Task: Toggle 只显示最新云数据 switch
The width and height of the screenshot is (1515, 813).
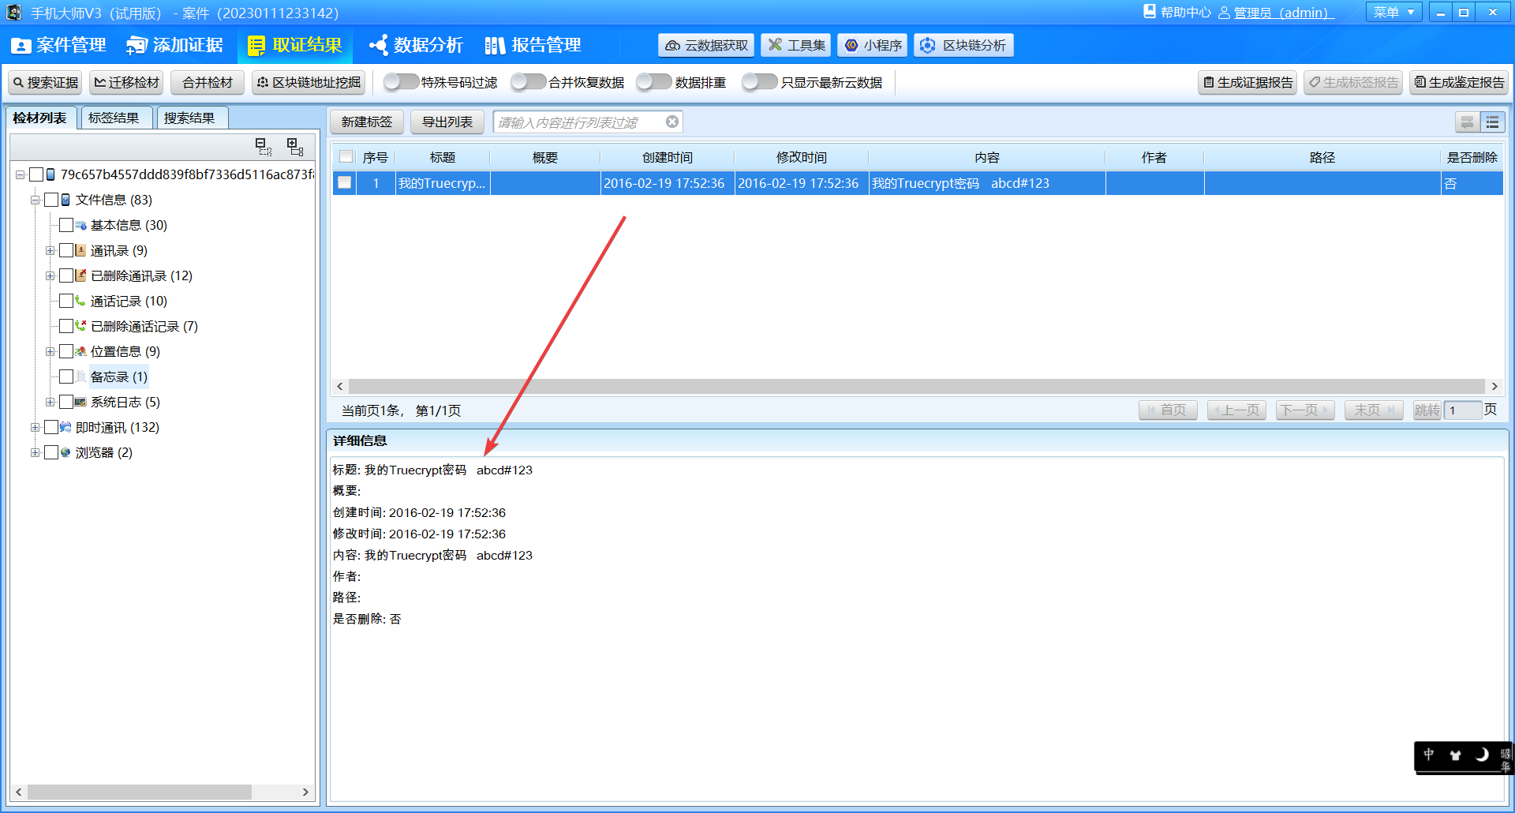Action: point(760,82)
